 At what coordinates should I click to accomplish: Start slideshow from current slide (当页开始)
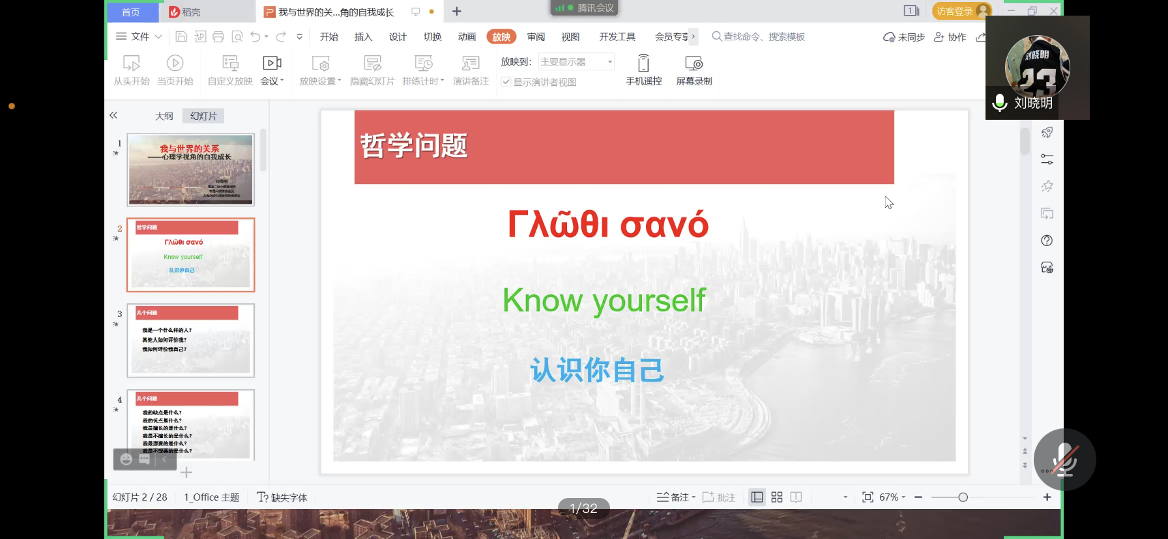pyautogui.click(x=175, y=70)
